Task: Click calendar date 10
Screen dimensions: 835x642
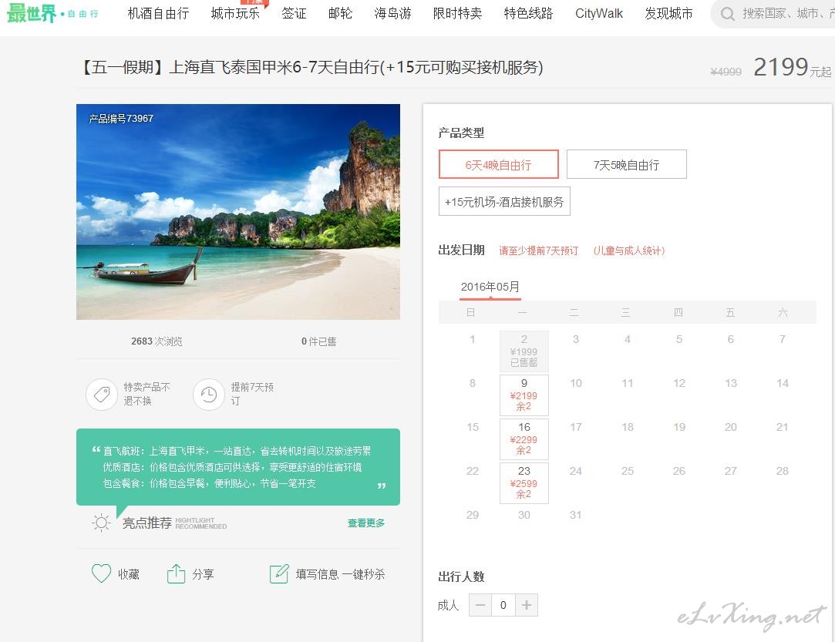Action: pyautogui.click(x=576, y=383)
